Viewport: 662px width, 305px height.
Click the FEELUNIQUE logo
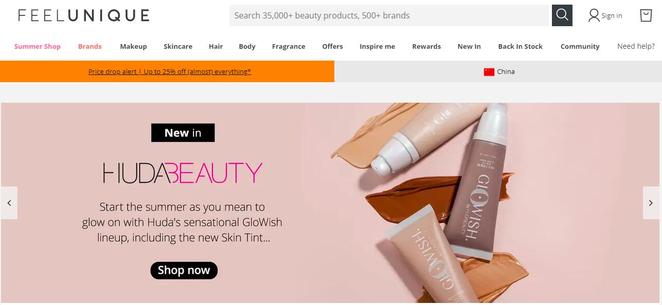click(83, 15)
